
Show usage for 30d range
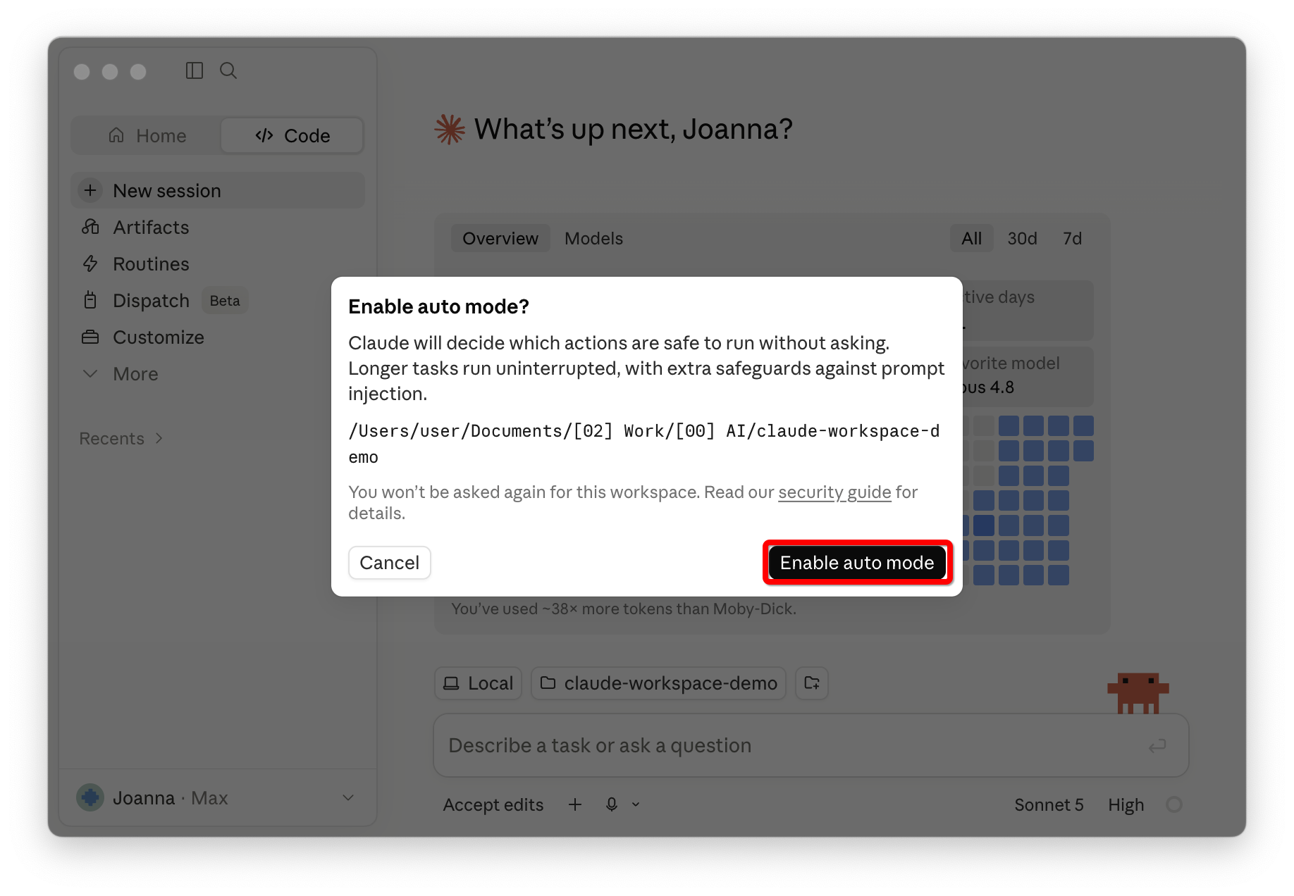[1022, 239]
